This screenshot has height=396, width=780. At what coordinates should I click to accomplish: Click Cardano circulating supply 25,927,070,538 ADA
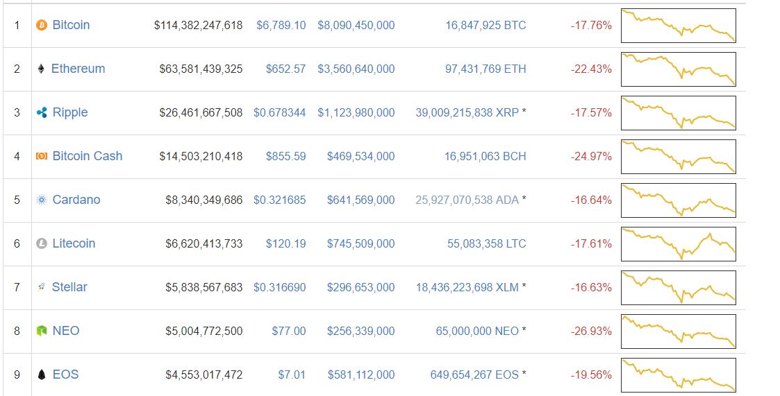tap(467, 200)
